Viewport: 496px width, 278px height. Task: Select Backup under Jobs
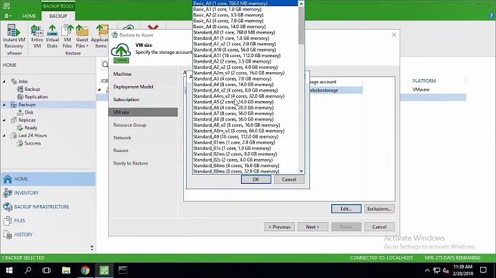click(x=28, y=89)
